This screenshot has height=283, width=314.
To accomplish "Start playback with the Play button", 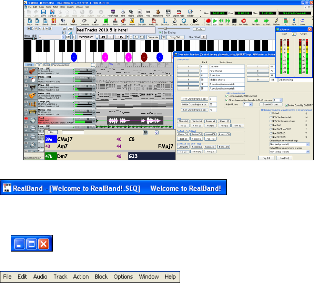I will pyautogui.click(x=215, y=22).
